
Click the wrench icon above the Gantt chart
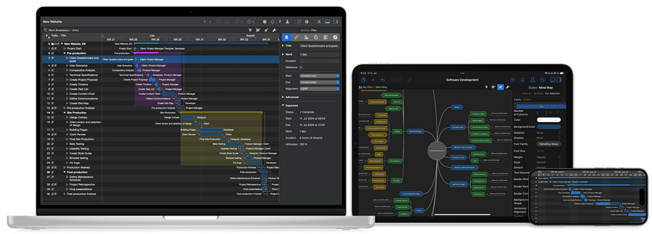coord(274,30)
